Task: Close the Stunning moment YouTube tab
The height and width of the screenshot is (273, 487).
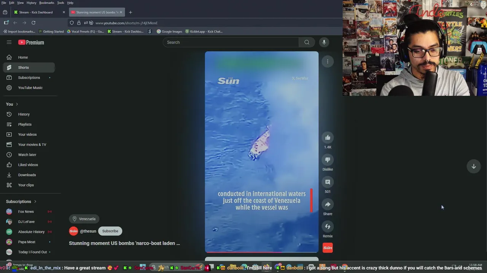Action: pos(121,12)
